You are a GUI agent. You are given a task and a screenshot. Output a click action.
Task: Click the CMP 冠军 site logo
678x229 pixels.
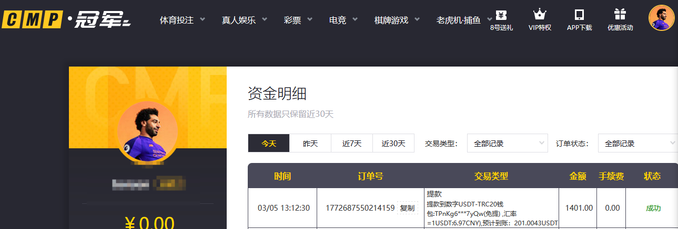tap(66, 20)
